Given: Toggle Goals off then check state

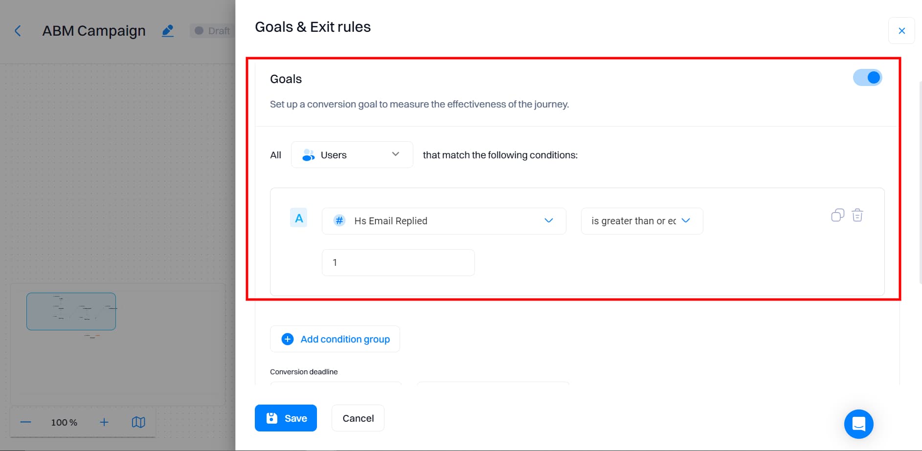Looking at the screenshot, I should pos(867,77).
